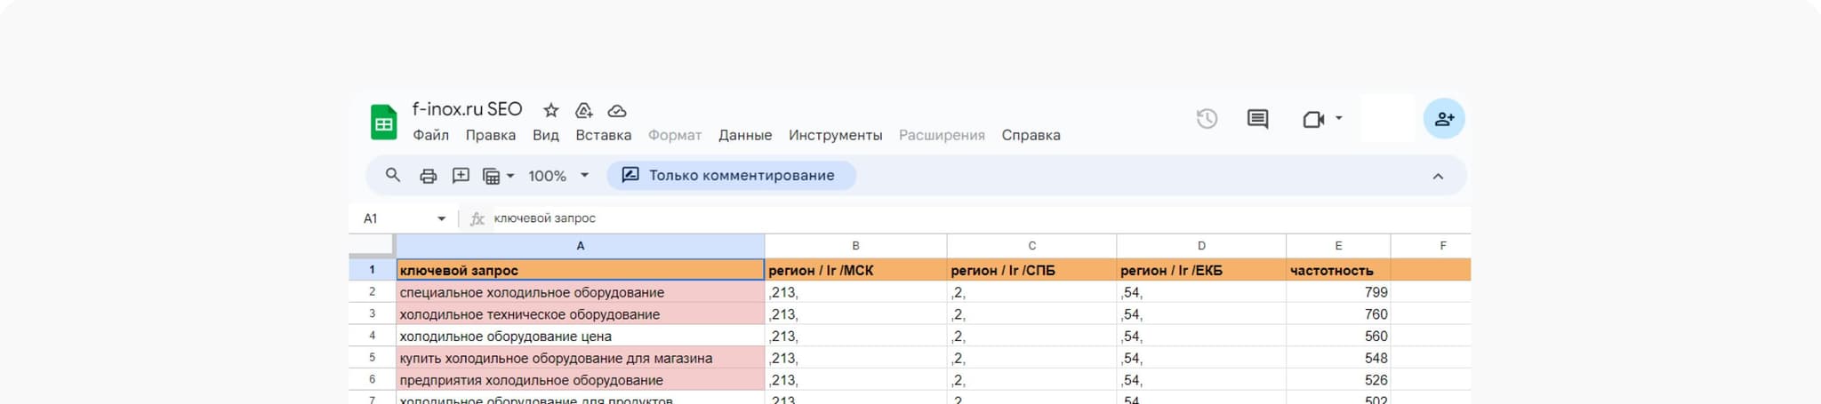Open version history clock icon
Screen dimensions: 1821x404
[1206, 119]
